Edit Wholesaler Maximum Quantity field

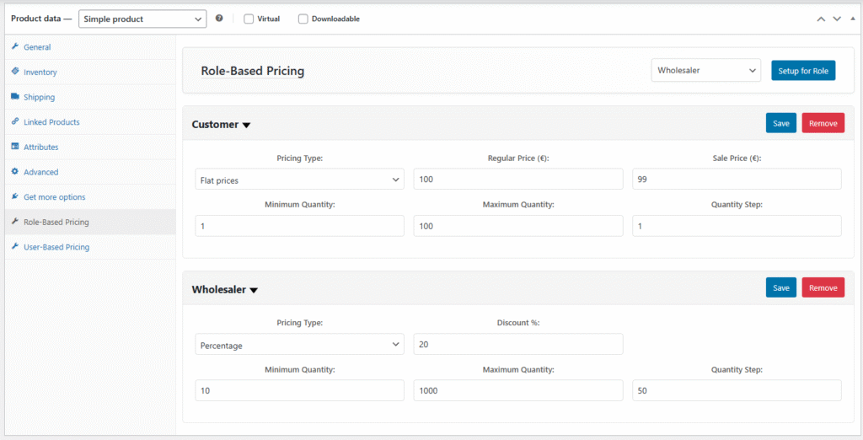click(x=518, y=390)
